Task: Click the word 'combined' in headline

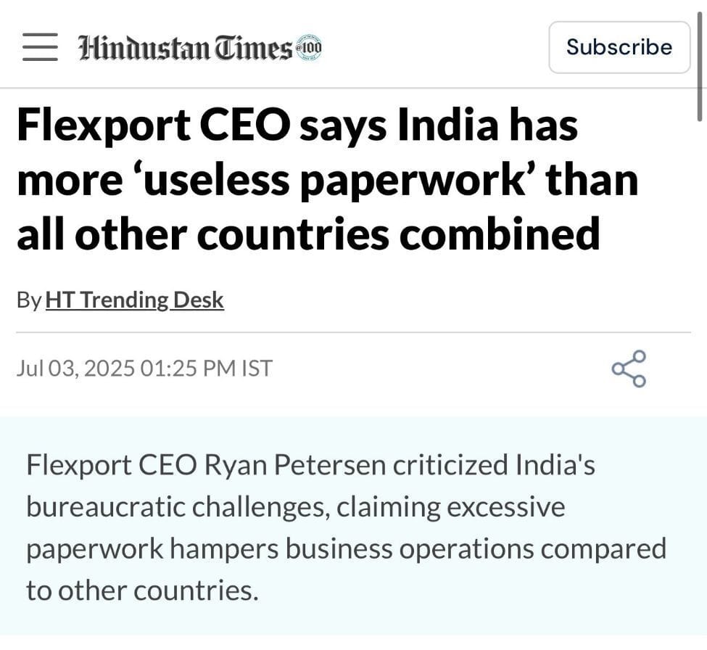Action: pos(500,234)
